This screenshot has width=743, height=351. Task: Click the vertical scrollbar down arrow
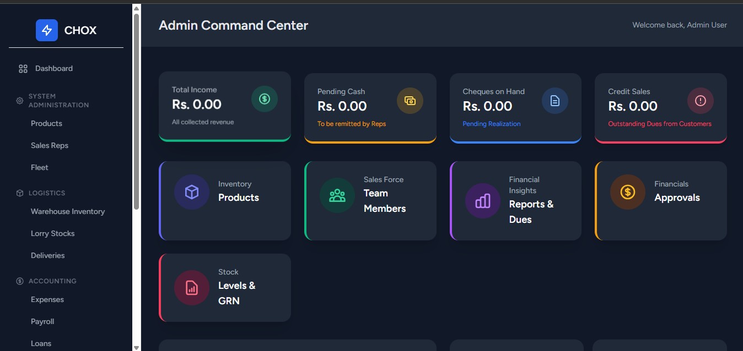click(136, 347)
